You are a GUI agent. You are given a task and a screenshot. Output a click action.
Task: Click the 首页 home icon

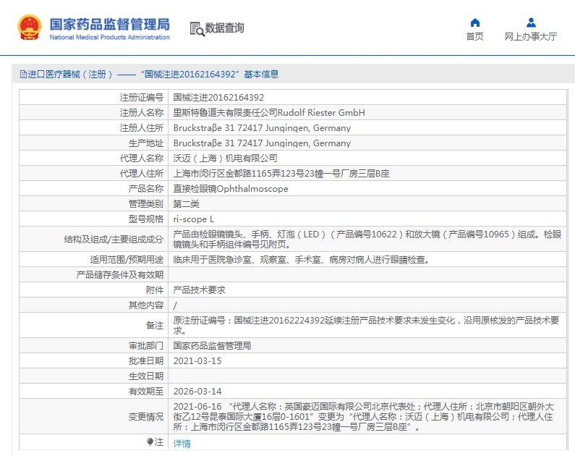(475, 22)
